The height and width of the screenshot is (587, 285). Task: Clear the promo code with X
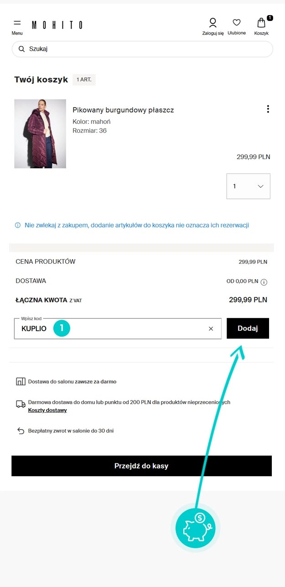point(211,328)
